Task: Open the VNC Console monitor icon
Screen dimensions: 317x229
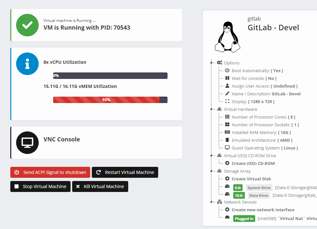Action: (x=27, y=143)
